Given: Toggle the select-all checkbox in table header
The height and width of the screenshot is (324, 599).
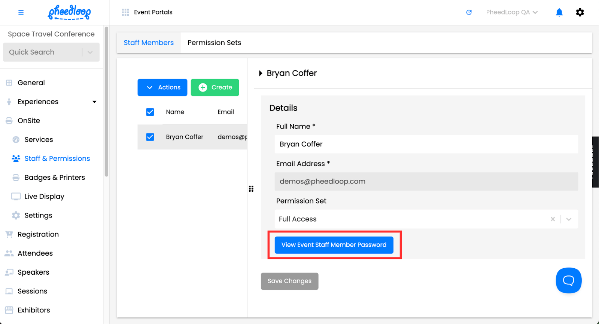Looking at the screenshot, I should click(150, 112).
